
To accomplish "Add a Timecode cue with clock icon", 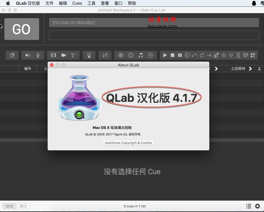I will click(x=151, y=55).
